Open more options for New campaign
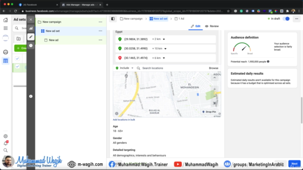 click(x=100, y=22)
